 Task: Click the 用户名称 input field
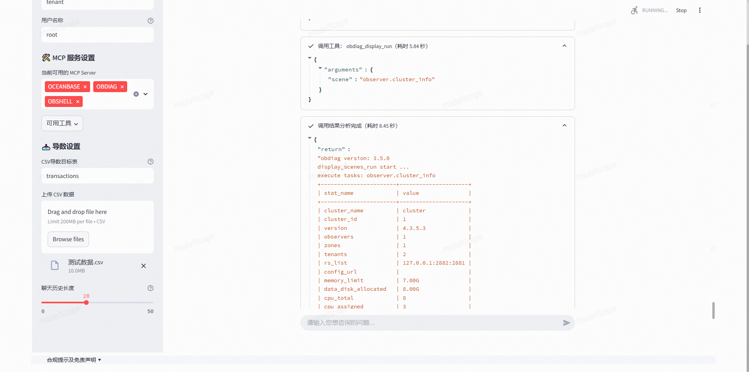[98, 35]
